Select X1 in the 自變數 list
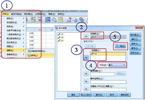 (108, 54)
